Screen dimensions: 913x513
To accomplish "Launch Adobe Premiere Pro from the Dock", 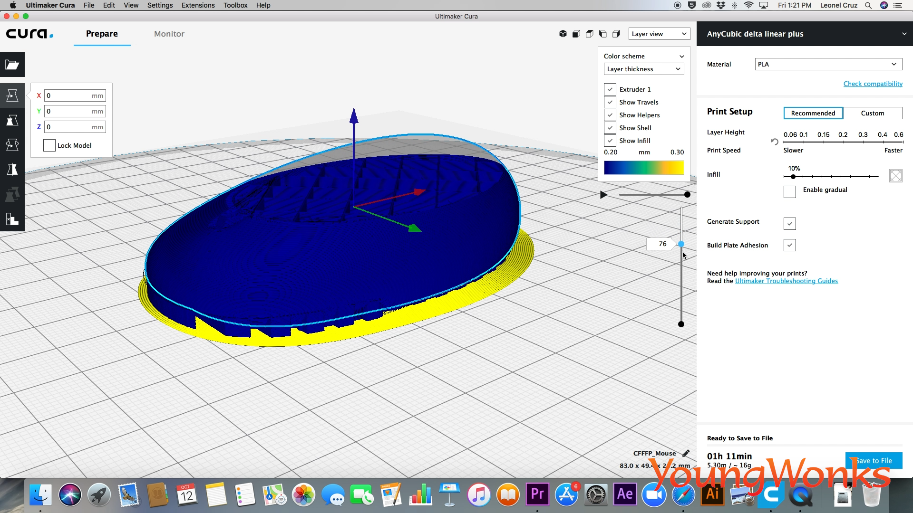I will point(537,495).
